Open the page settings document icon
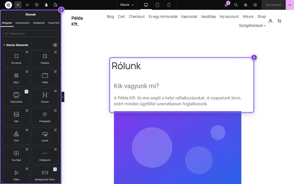The image size is (294, 184). [x=55, y=5]
